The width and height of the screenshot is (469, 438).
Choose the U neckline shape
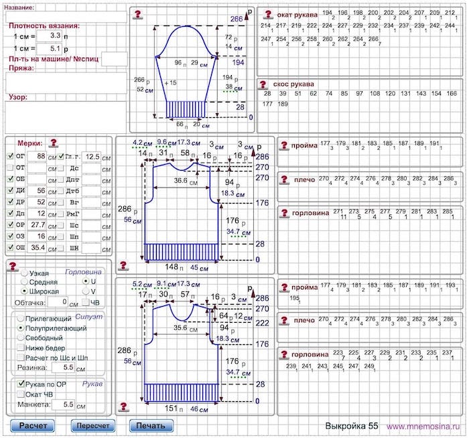coord(86,281)
